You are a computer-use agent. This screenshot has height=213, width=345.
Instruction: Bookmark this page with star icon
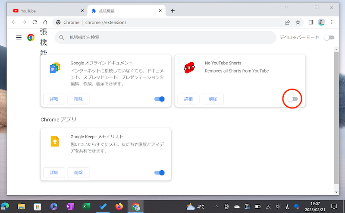tap(298, 22)
